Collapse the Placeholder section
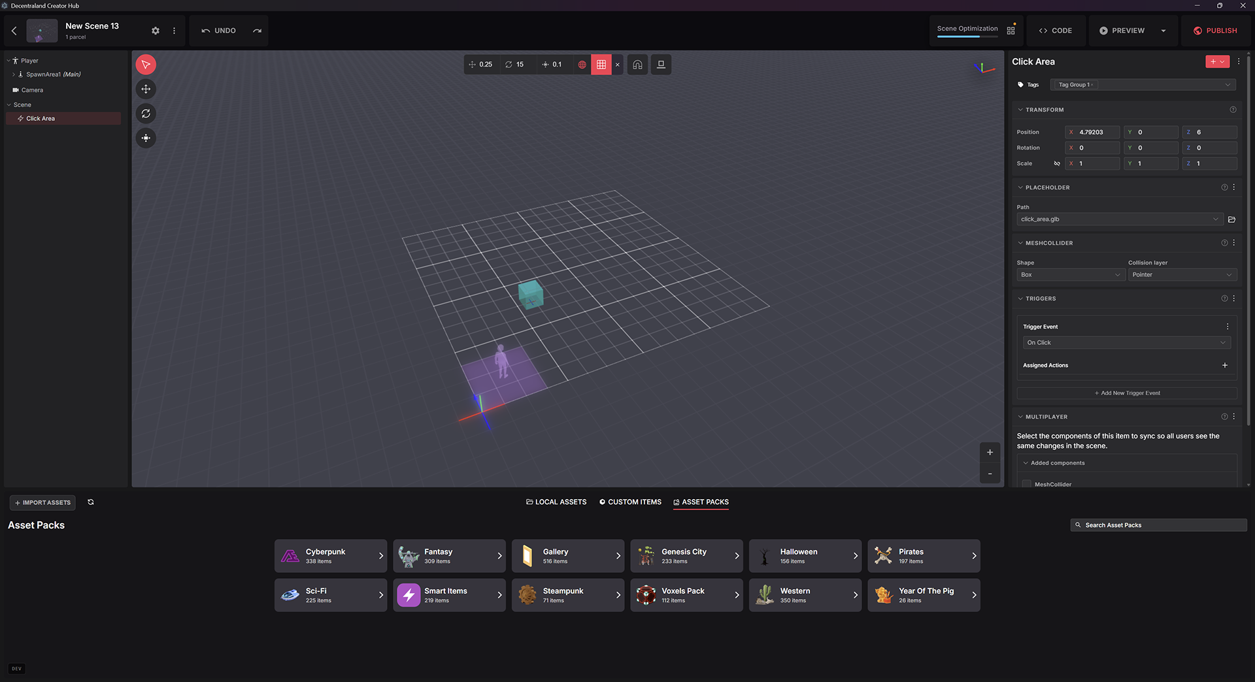The height and width of the screenshot is (682, 1255). (1020, 187)
